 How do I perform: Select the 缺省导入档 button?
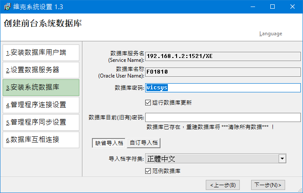click(x=109, y=143)
